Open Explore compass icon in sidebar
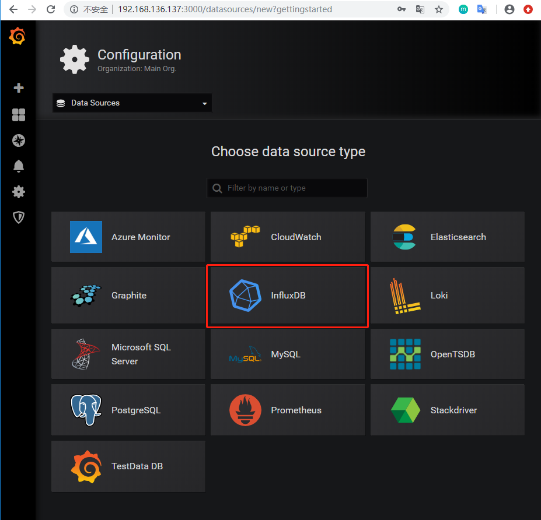 [x=19, y=140]
